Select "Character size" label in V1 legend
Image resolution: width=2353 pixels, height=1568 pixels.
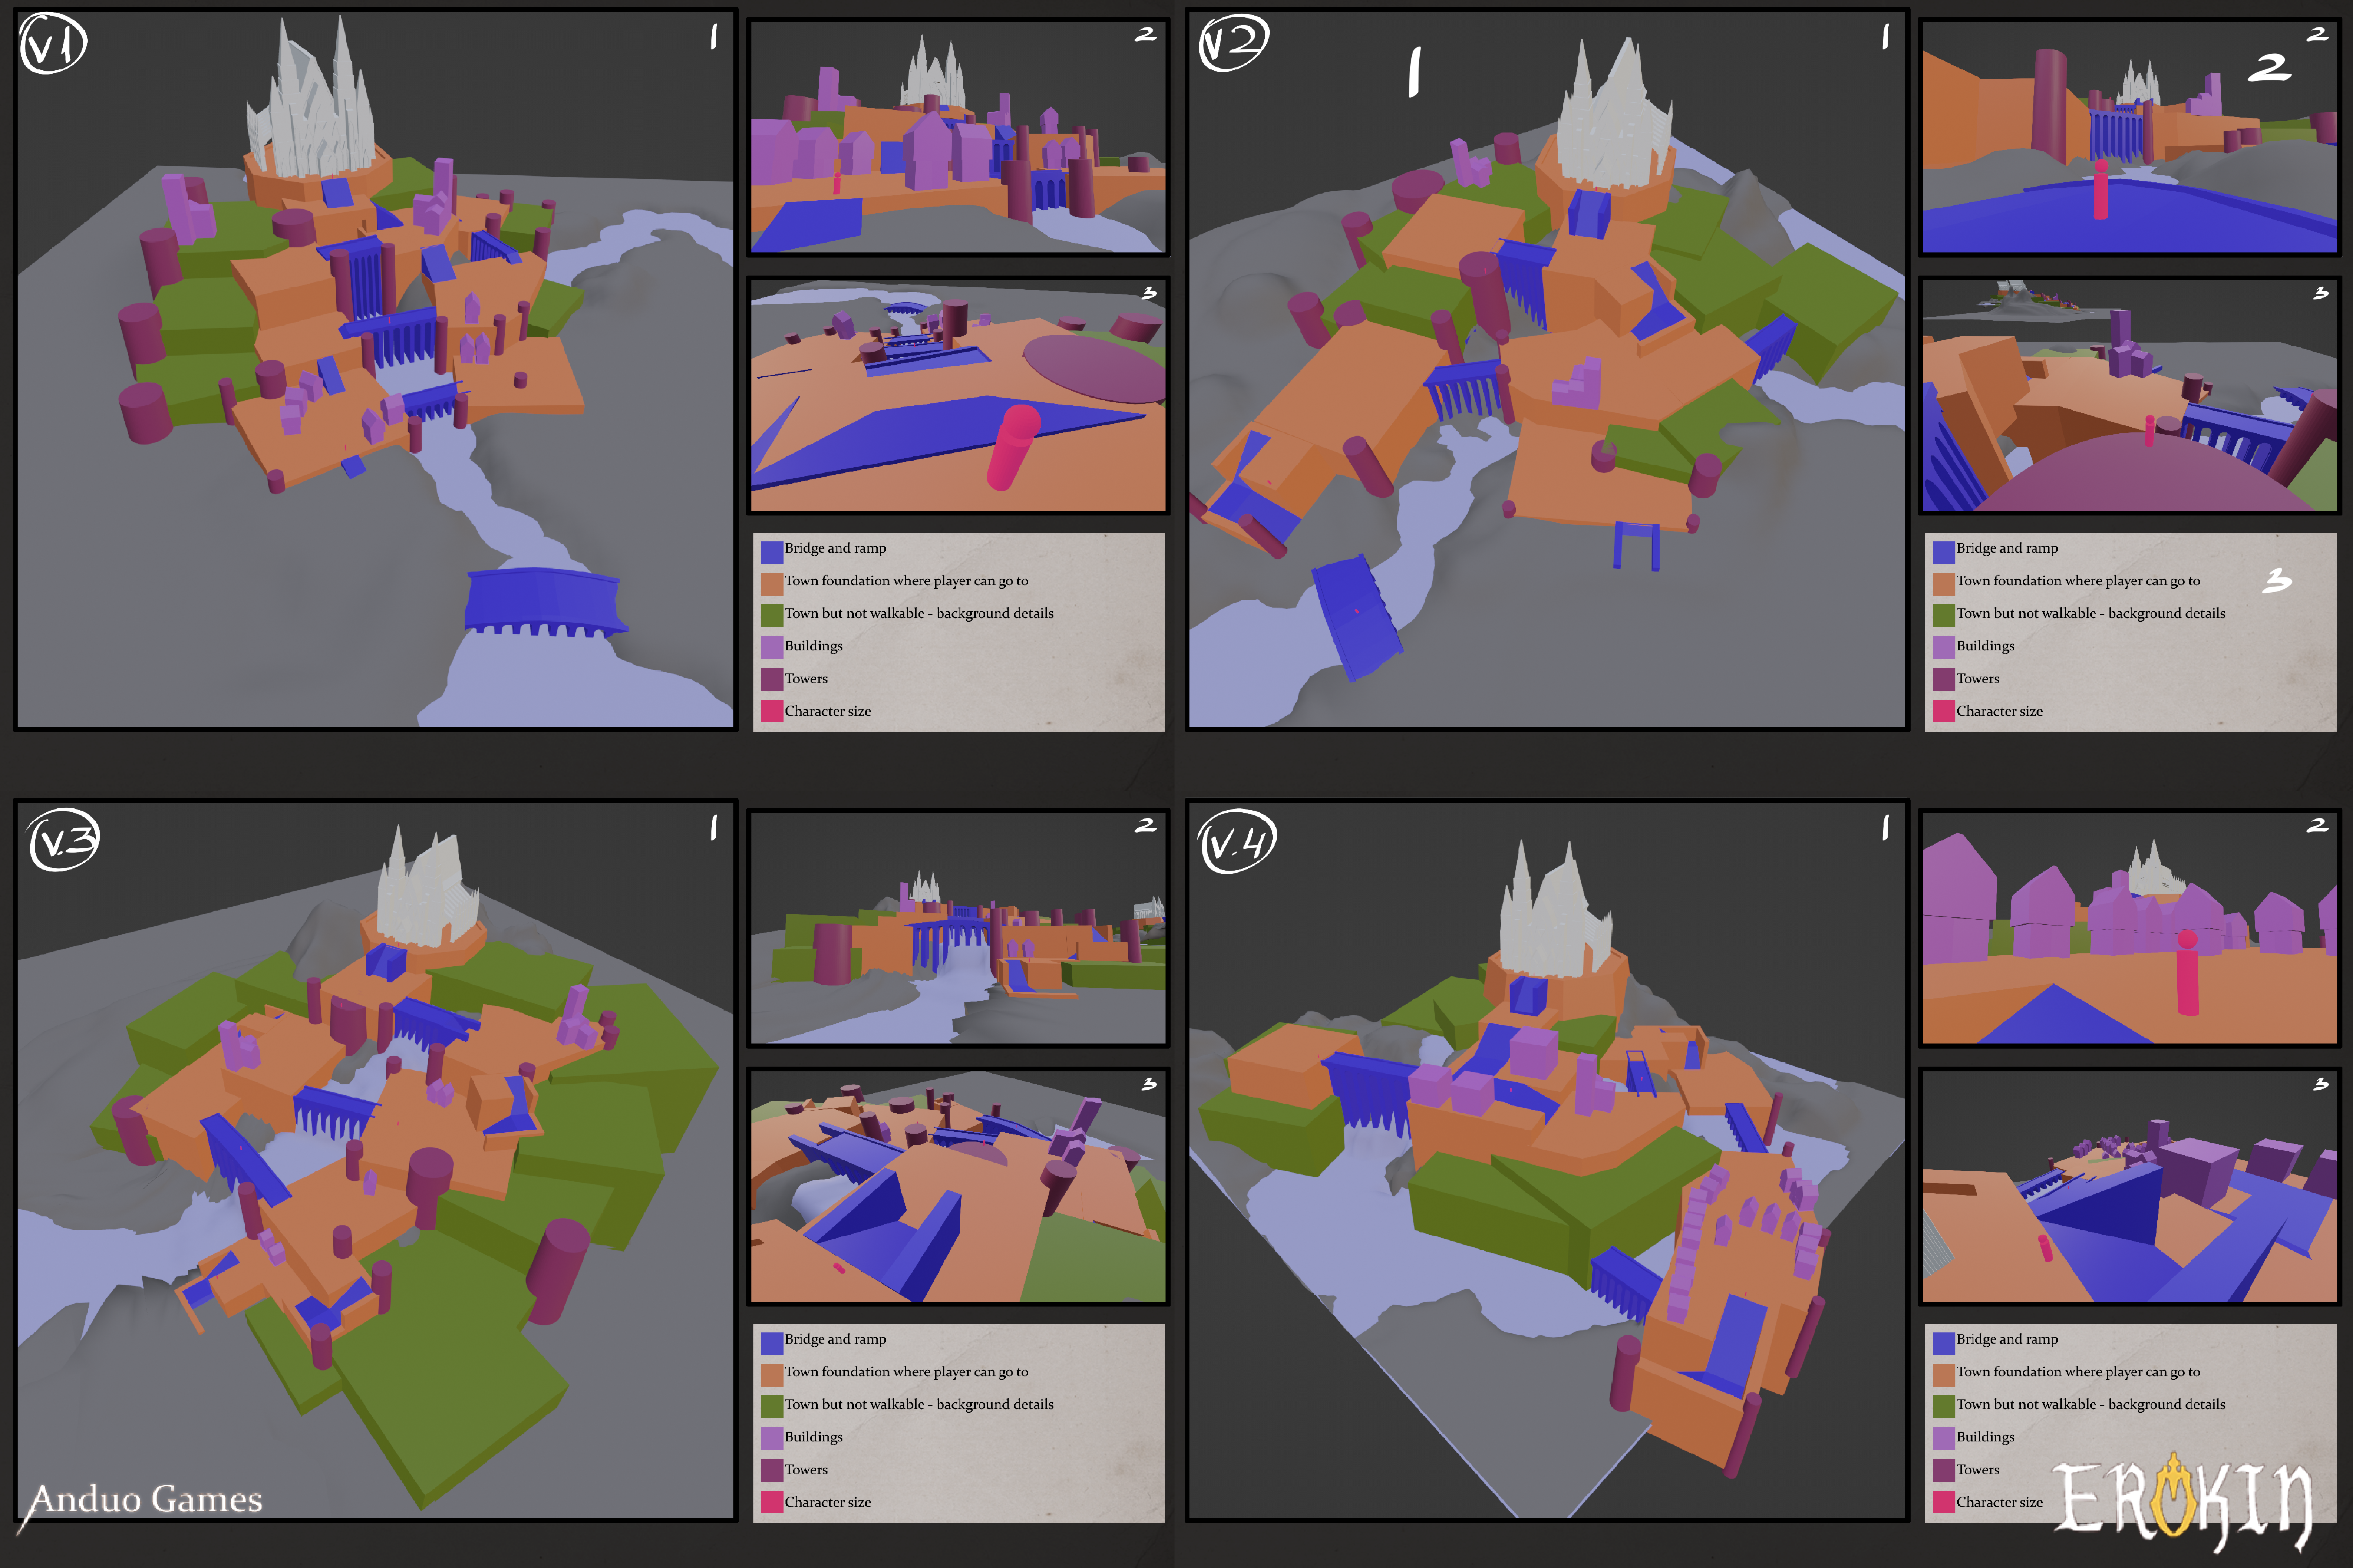click(x=827, y=711)
